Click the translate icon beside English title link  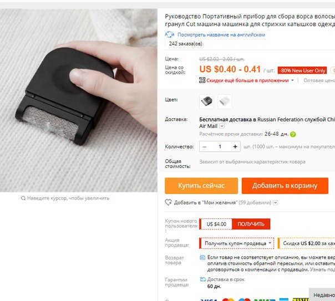pos(170,34)
